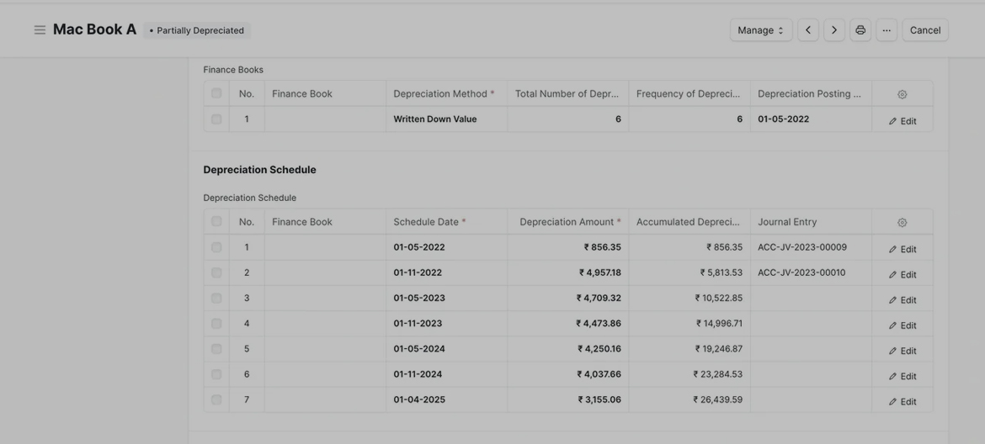Edit depreciation schedule row dated 01-05-2022

coord(902,249)
